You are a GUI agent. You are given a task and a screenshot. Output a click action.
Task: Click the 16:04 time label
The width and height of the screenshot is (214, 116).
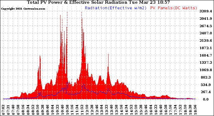[151, 110]
